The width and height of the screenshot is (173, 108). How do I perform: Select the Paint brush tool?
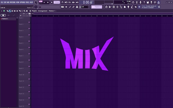pos(10,11)
